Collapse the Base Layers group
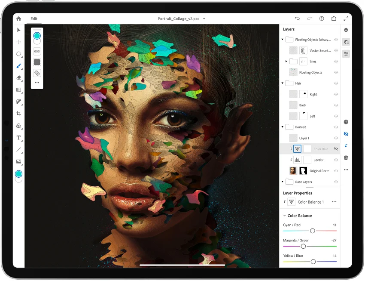 click(x=283, y=182)
